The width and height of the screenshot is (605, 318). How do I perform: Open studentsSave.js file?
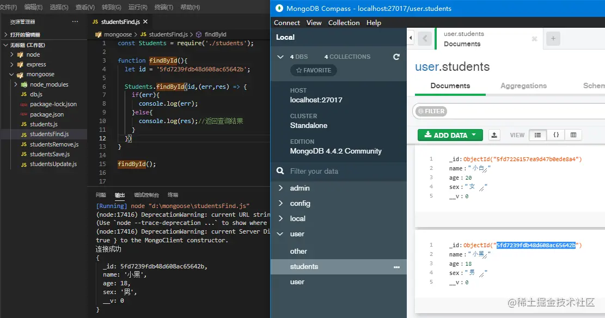pos(50,154)
